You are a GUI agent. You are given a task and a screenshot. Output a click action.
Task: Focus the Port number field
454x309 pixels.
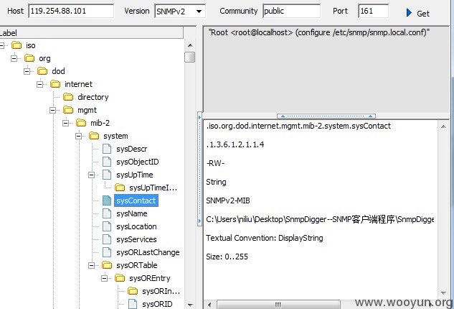click(x=373, y=11)
